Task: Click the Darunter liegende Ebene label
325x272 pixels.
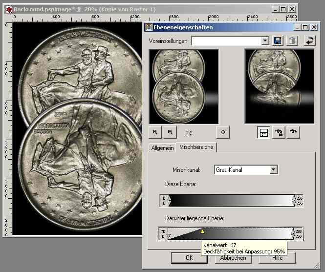Action: point(195,218)
